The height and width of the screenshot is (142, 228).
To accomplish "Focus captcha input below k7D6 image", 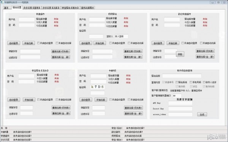I will 98,93.
